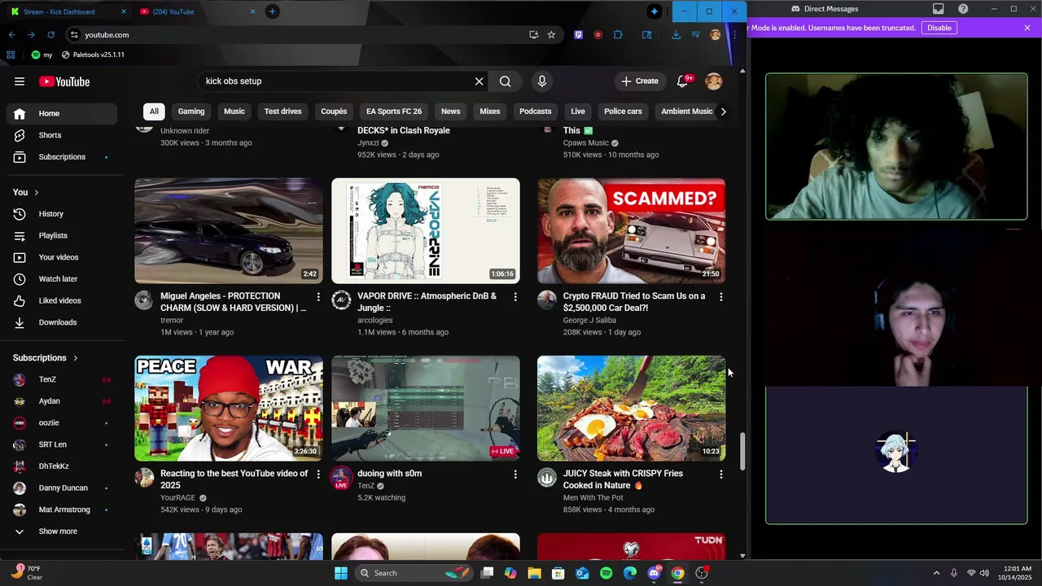The image size is (1042, 586).
Task: Click the Create button
Action: pos(640,81)
